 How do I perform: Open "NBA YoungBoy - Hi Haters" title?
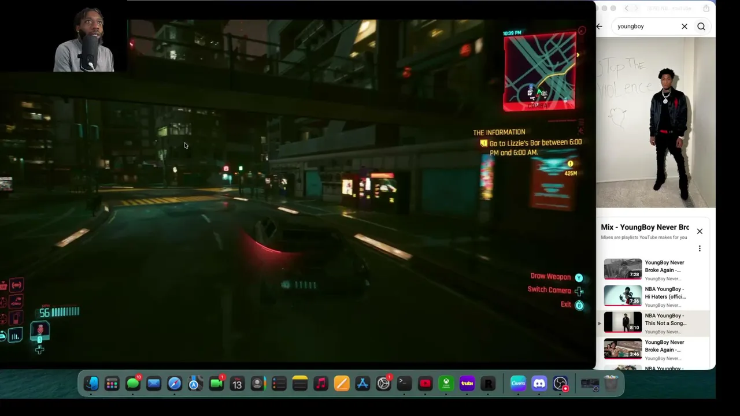click(x=665, y=293)
